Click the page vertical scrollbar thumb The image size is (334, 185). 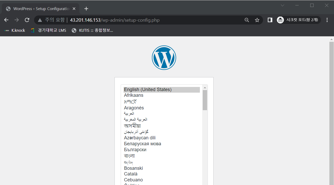coord(332,113)
